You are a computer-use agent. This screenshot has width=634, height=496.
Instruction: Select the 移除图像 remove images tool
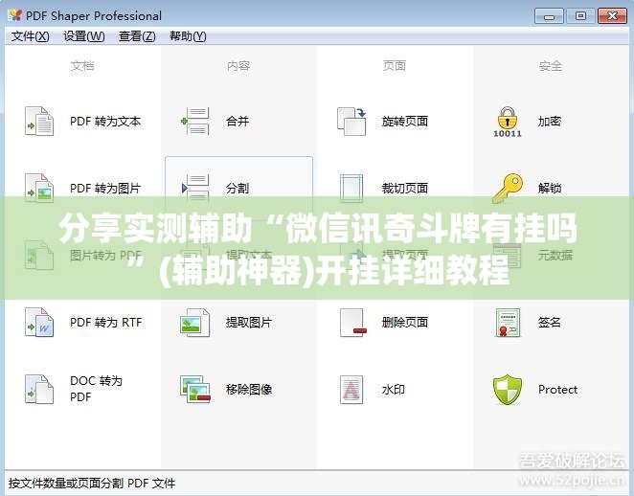[226, 390]
